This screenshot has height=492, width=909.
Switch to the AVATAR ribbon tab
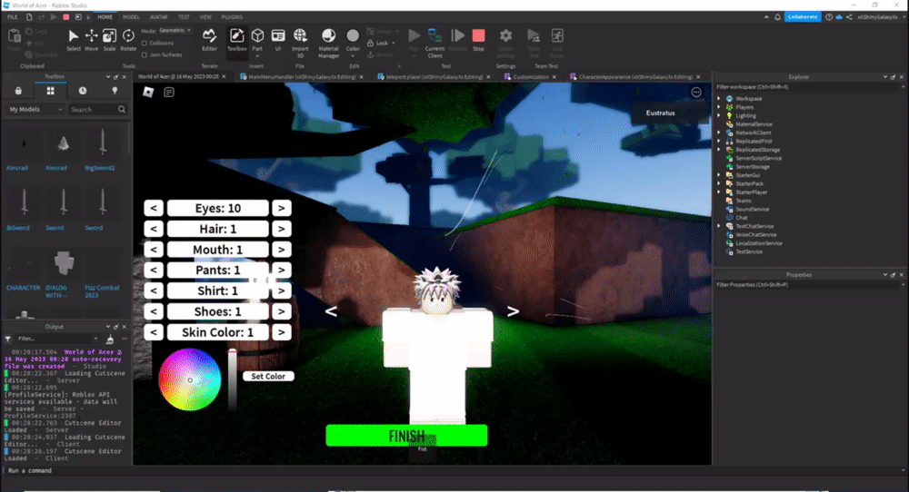click(158, 17)
